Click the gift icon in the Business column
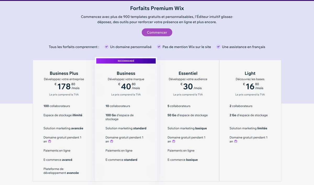 pos(112,141)
